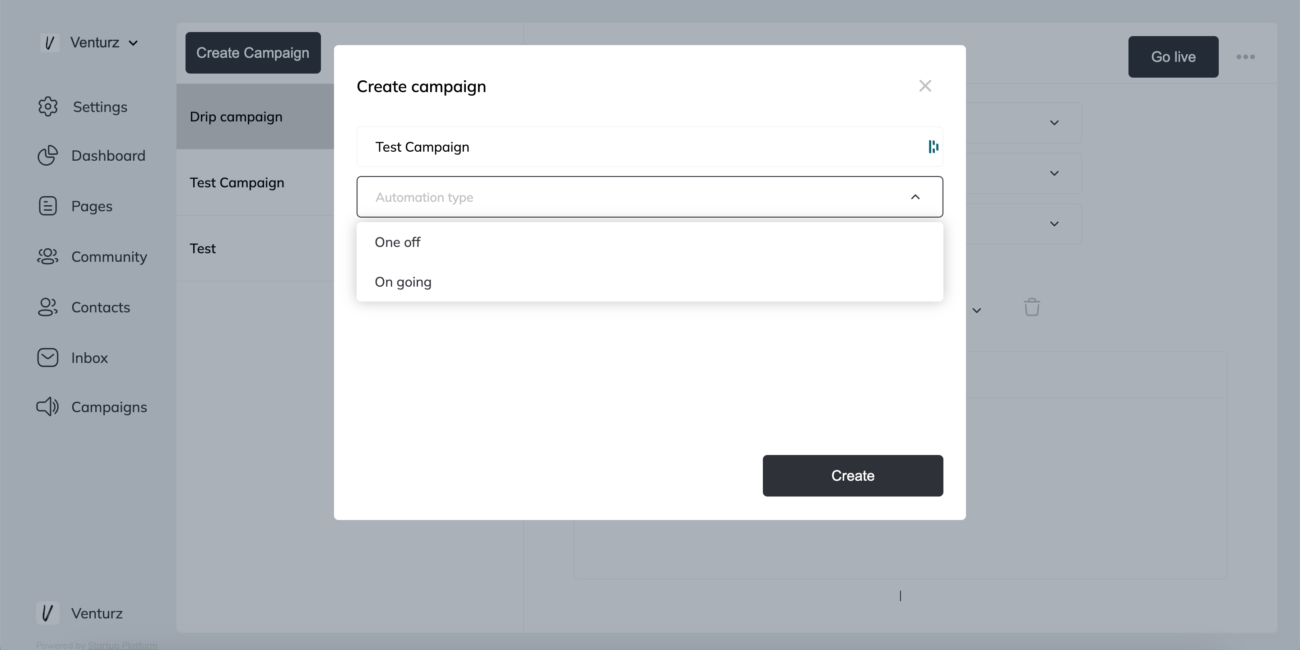1300x650 pixels.
Task: Expand the Venturz workspace dropdown
Action: click(x=133, y=42)
